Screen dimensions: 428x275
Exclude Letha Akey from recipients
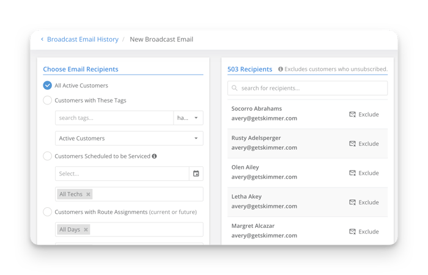(x=364, y=202)
